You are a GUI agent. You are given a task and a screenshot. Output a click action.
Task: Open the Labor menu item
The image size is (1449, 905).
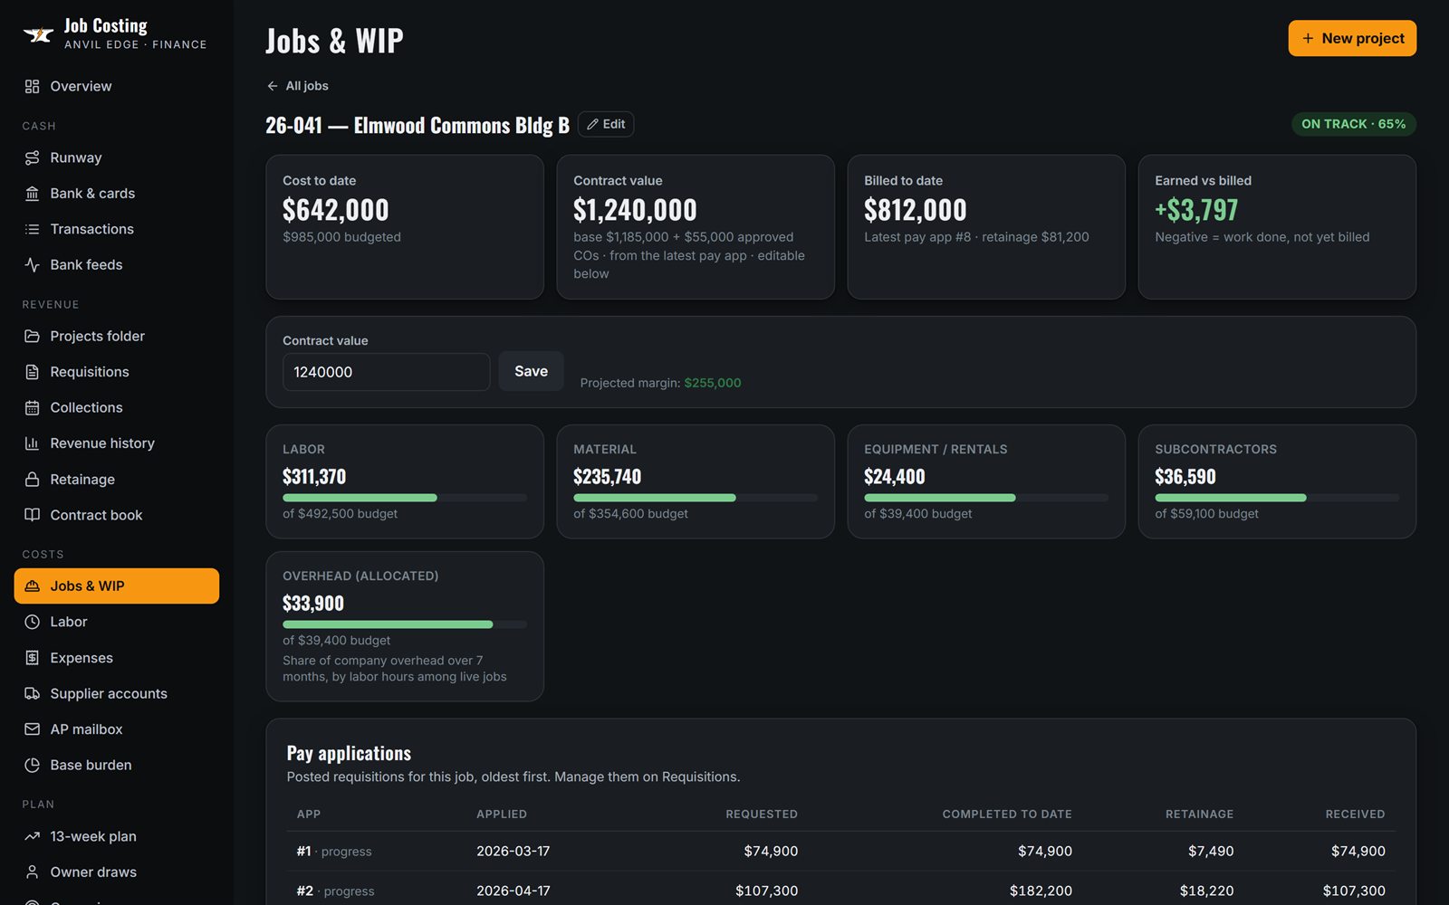coord(117,622)
